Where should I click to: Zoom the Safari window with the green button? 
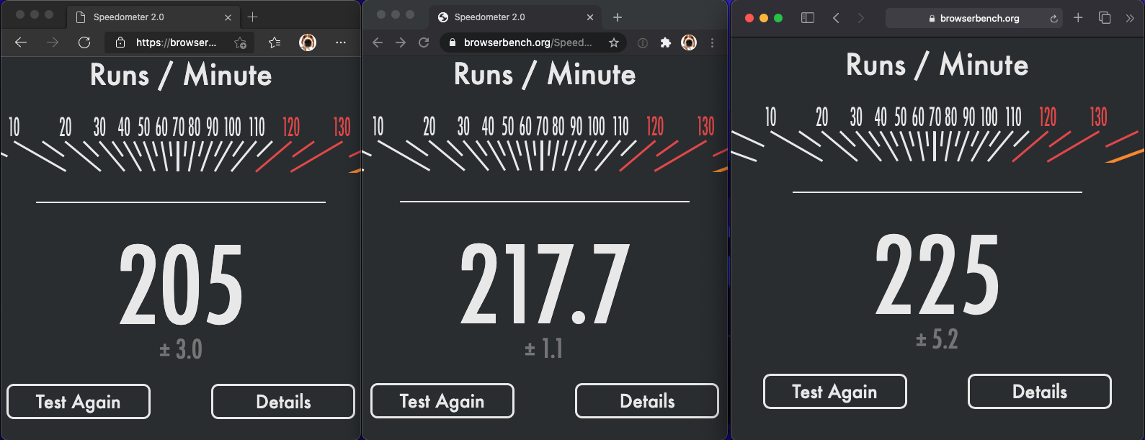click(x=778, y=18)
